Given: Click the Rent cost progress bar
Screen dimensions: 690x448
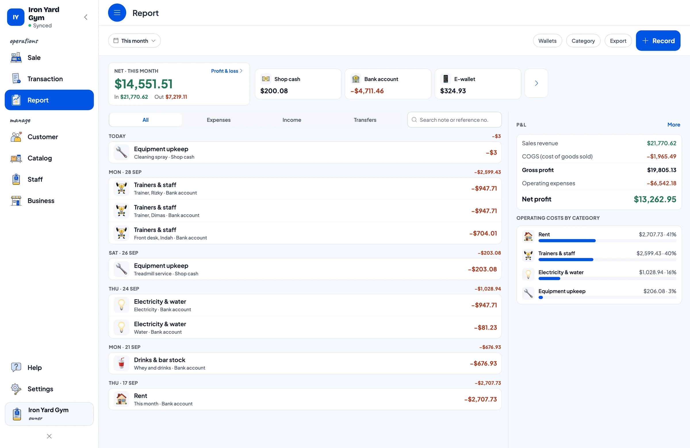Looking at the screenshot, I should point(607,241).
